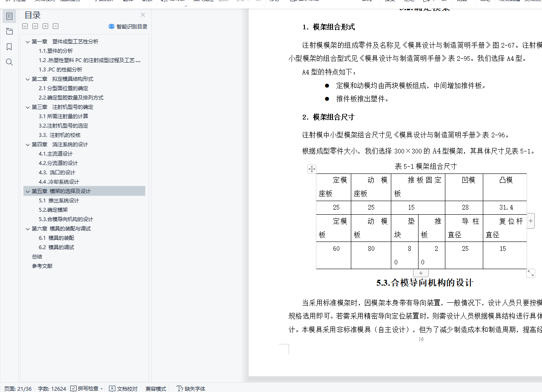
Task: Collapse the 第四章 浇注系统的设计 chevron
Action: tap(28, 145)
